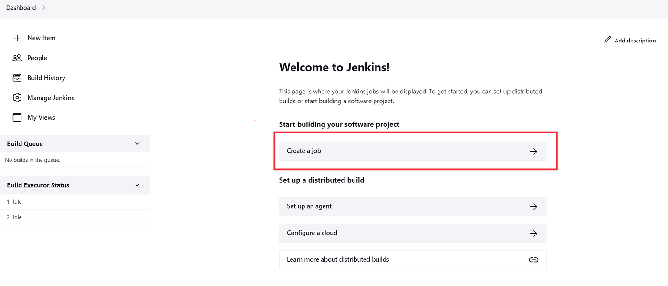Viewport: 668px width, 286px height.
Task: Open the Build Executor Status link
Action: click(x=38, y=185)
